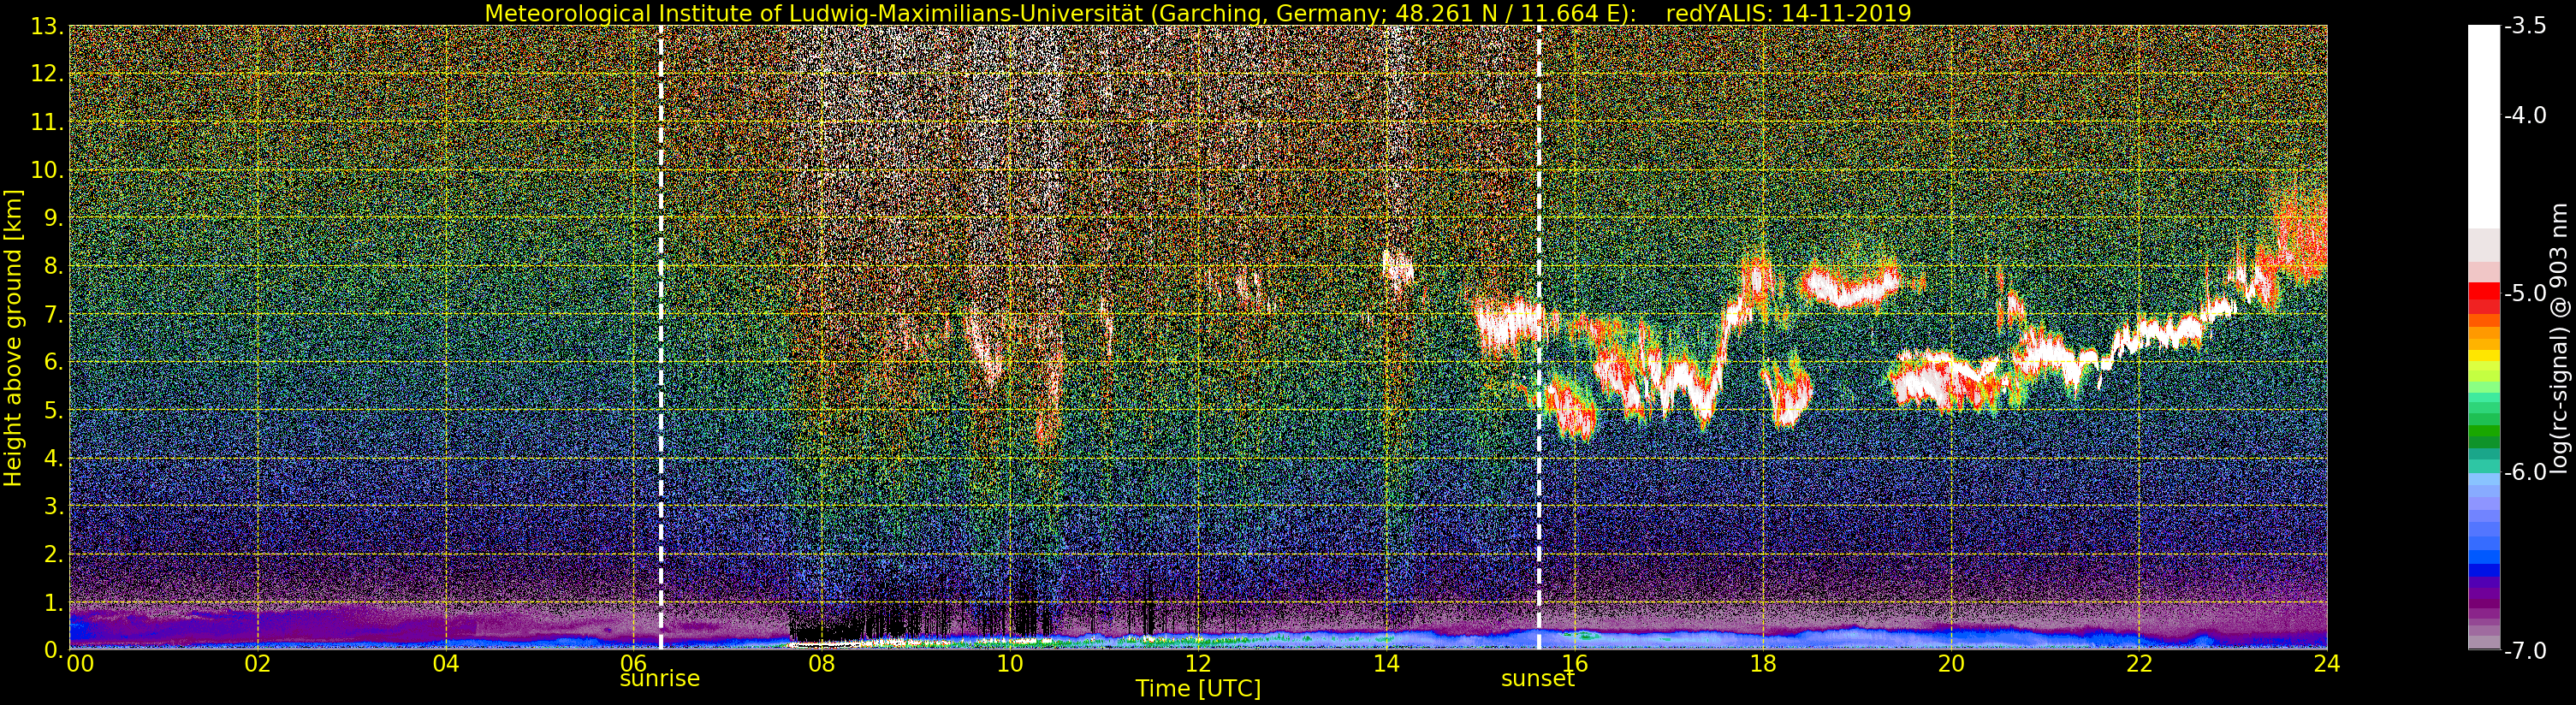Viewport: 2576px width, 705px height.
Task: Click the 22 hour tick label
Action: click(2138, 663)
